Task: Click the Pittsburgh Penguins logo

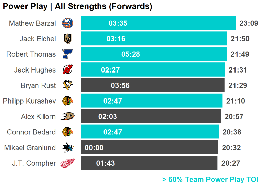Action: (x=68, y=85)
